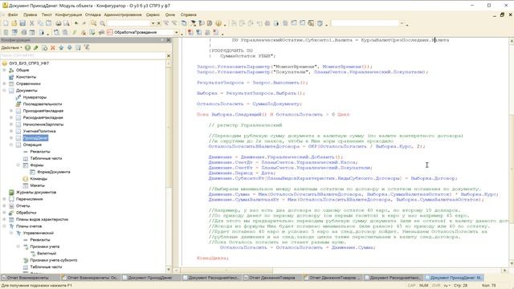Open the Find magnifier icon in the toolbar
This screenshot has height=289, width=514.
click(102, 23)
